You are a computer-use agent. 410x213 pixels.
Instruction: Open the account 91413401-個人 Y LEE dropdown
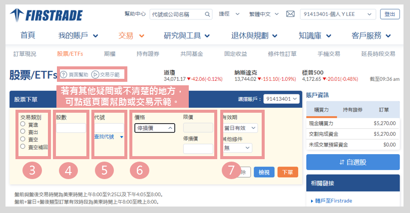coord(338,14)
